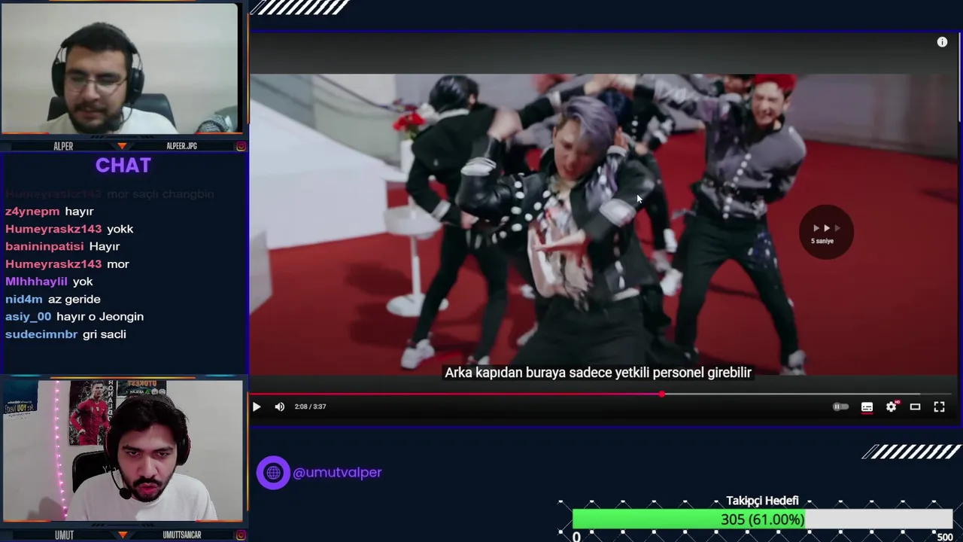The image size is (963, 542).
Task: Click the green follower goal progress bar
Action: point(689,519)
